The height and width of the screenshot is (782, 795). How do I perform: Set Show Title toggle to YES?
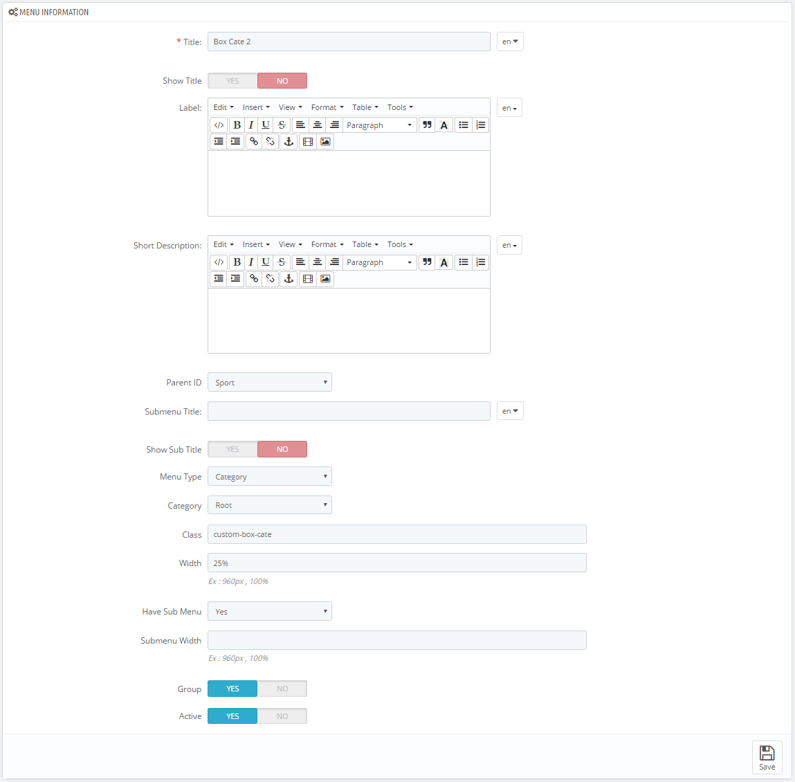click(x=232, y=81)
